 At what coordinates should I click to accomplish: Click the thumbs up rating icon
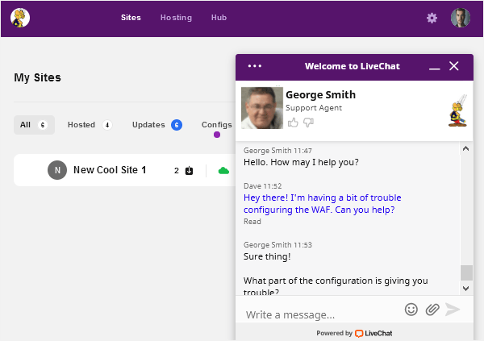[293, 123]
